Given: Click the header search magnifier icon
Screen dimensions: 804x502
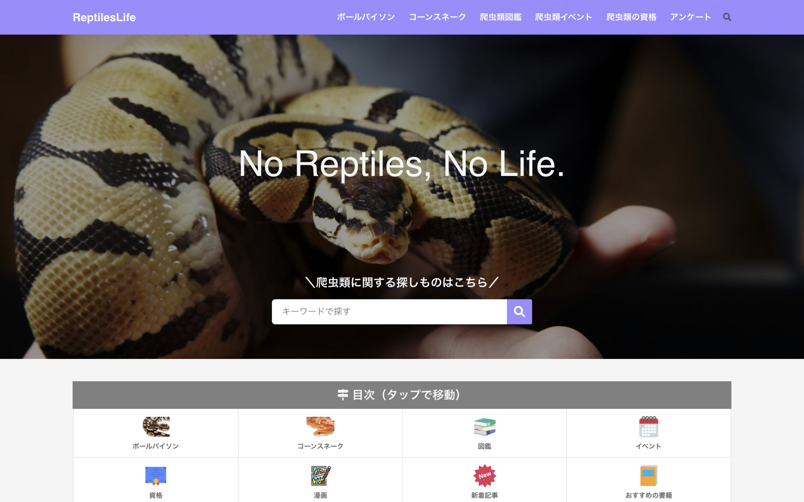Looking at the screenshot, I should click(727, 17).
